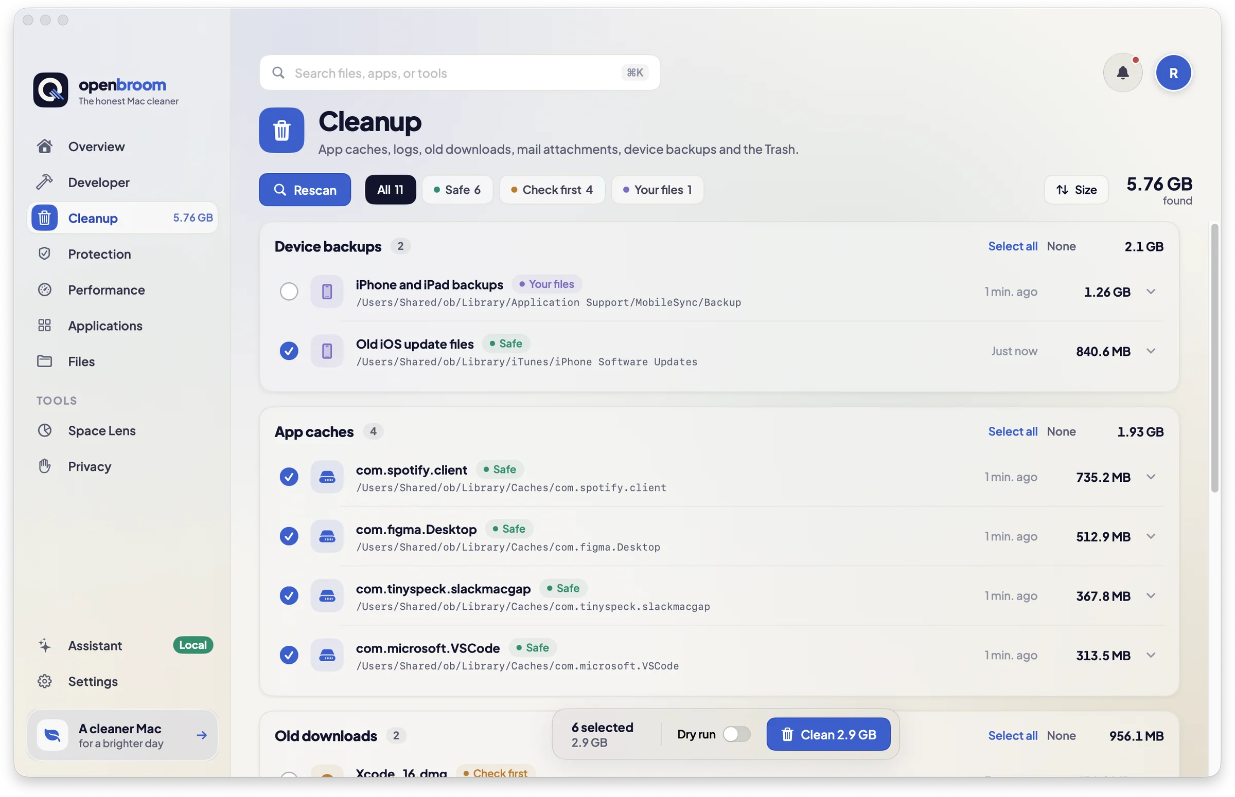Click the com.spotify.client cache path text
Image resolution: width=1235 pixels, height=797 pixels.
click(510, 487)
